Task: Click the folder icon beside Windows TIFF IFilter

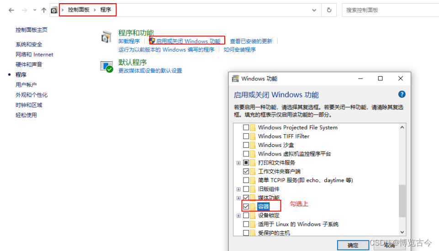Action: 253,136
